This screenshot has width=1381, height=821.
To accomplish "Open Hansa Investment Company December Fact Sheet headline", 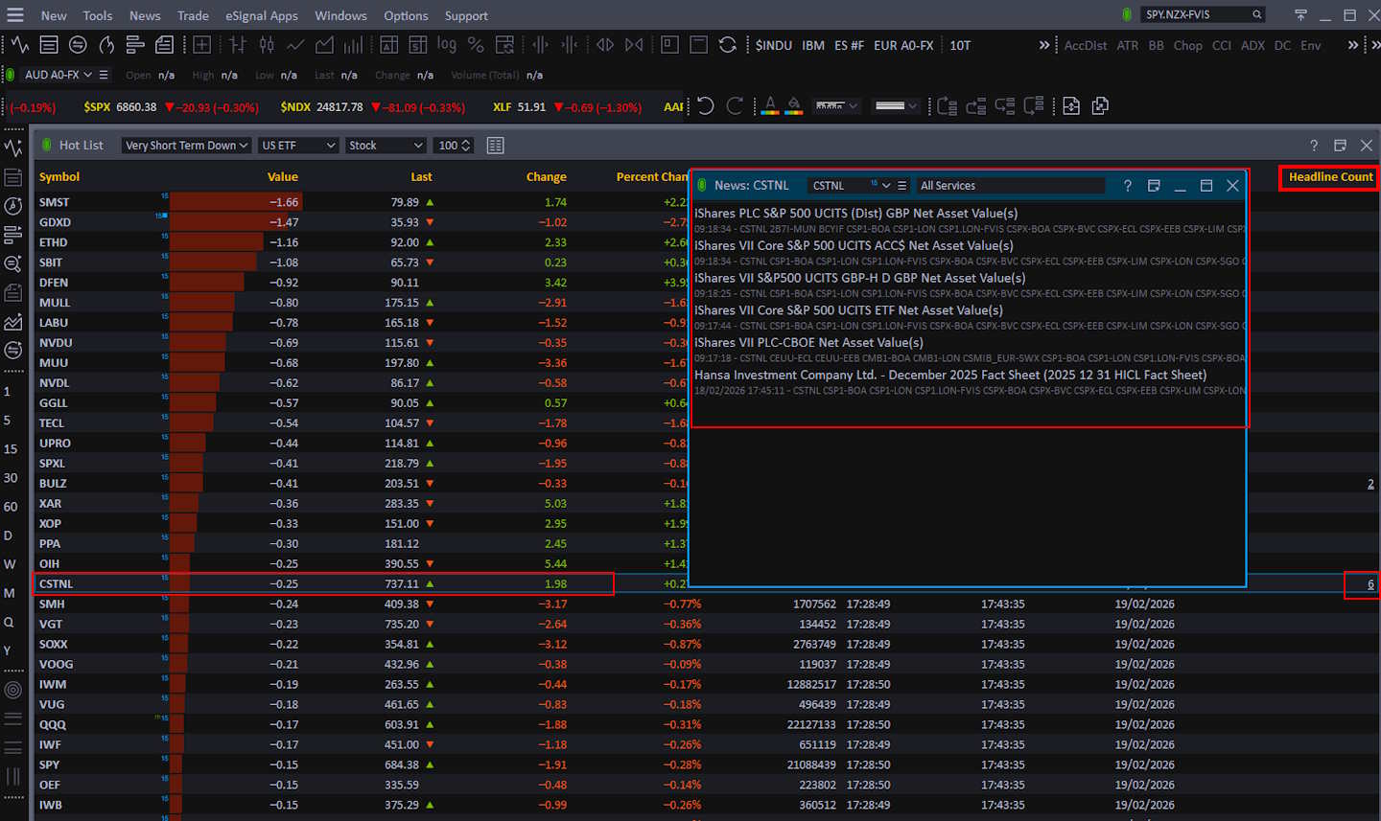I will click(950, 376).
